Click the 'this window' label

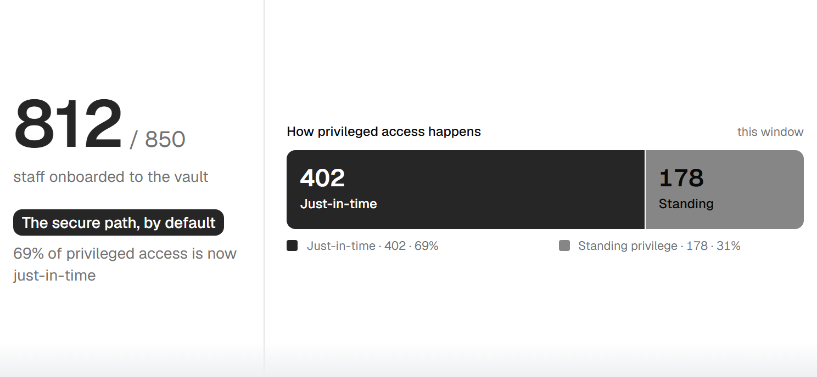click(x=770, y=132)
